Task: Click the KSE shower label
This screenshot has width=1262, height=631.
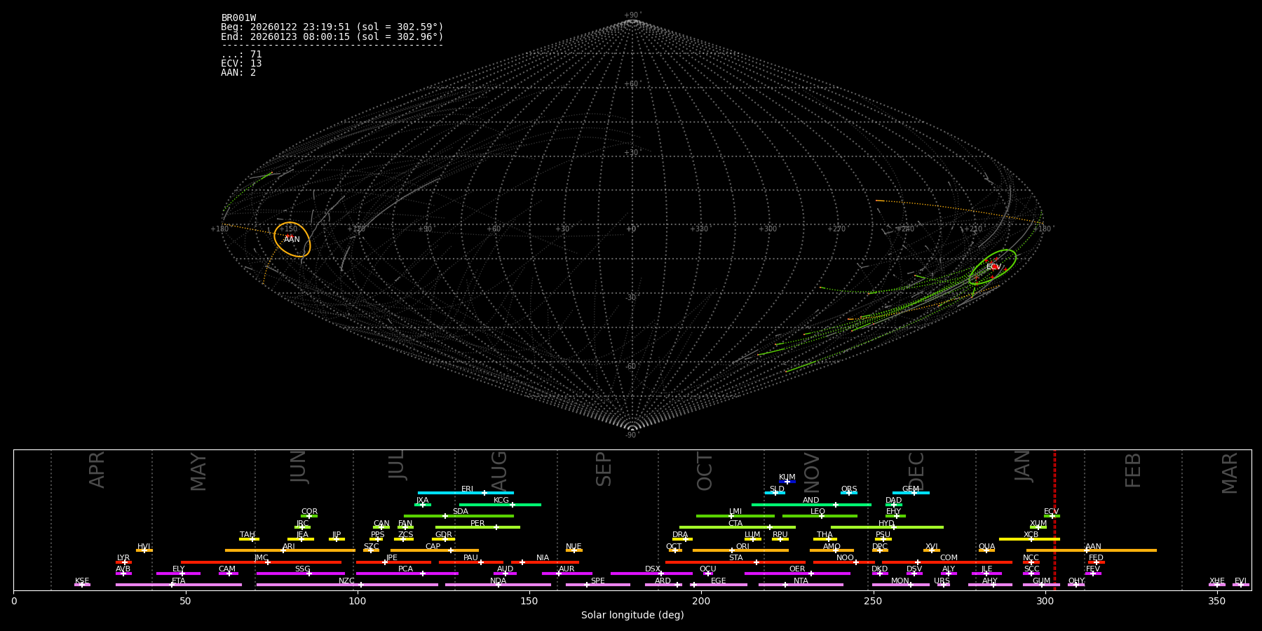Action: pos(82,581)
